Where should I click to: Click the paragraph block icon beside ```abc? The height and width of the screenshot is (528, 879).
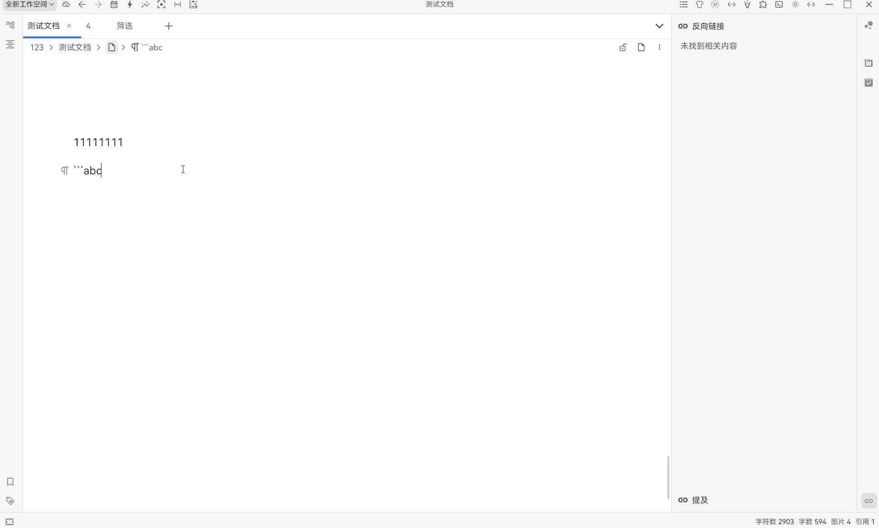point(65,171)
